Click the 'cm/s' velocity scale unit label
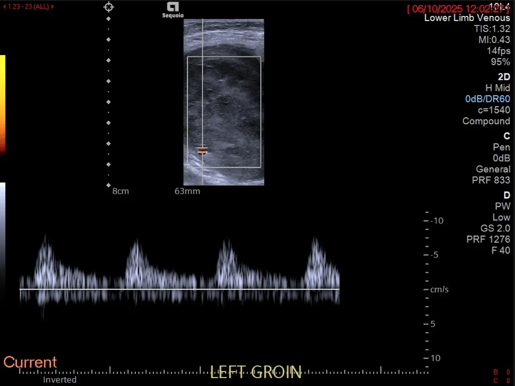Image resolution: width=515 pixels, height=386 pixels. tap(439, 290)
